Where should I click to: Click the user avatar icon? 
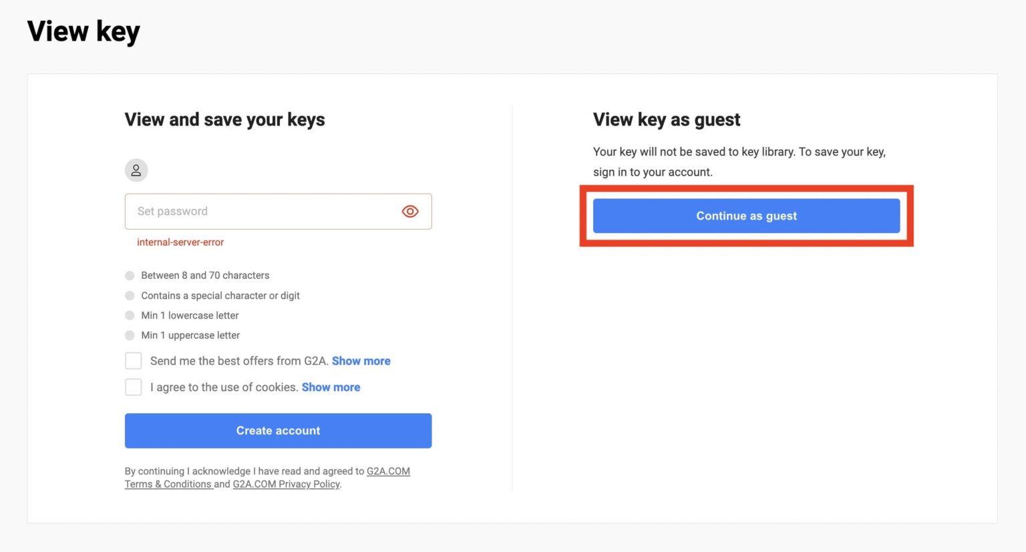click(x=136, y=170)
